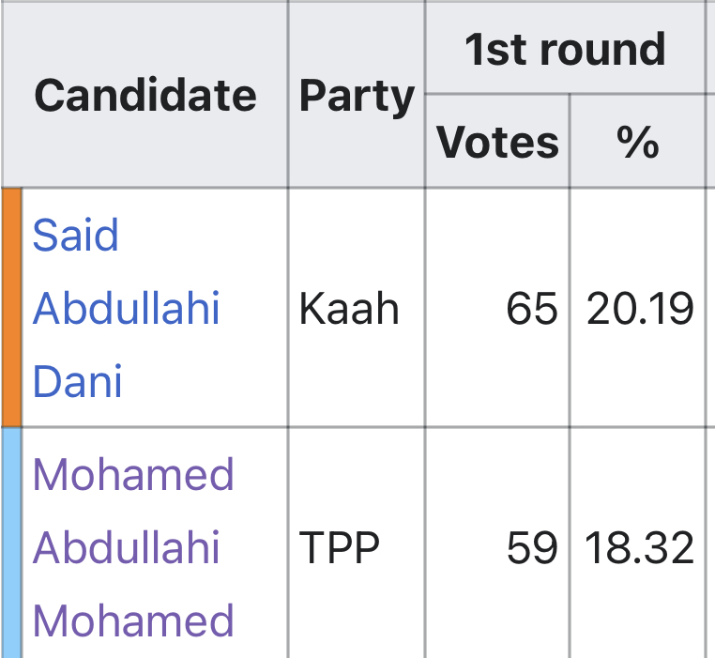Select the Party column header
Image resolution: width=715 pixels, height=658 pixels.
click(x=357, y=95)
